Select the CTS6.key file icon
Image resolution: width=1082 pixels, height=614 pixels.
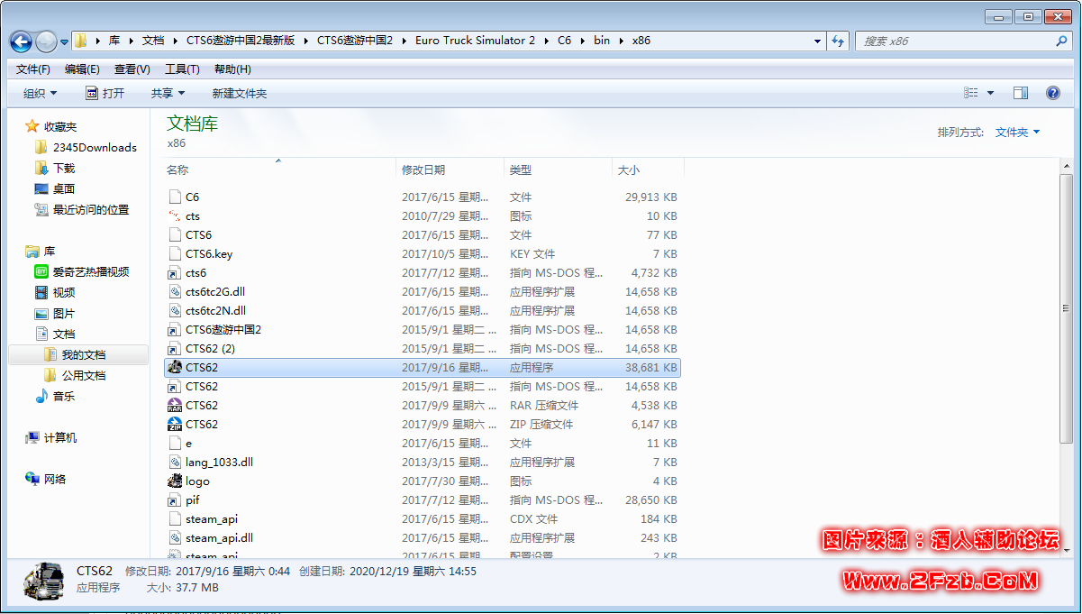[x=175, y=254]
